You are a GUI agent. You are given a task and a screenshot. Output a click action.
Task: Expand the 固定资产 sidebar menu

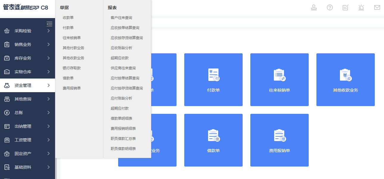(27, 154)
